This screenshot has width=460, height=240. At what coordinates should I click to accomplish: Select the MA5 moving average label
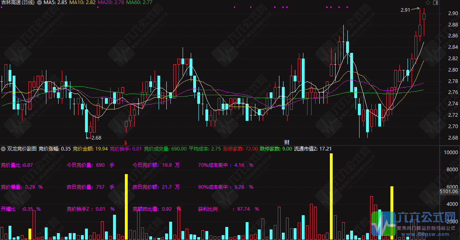click(55, 3)
